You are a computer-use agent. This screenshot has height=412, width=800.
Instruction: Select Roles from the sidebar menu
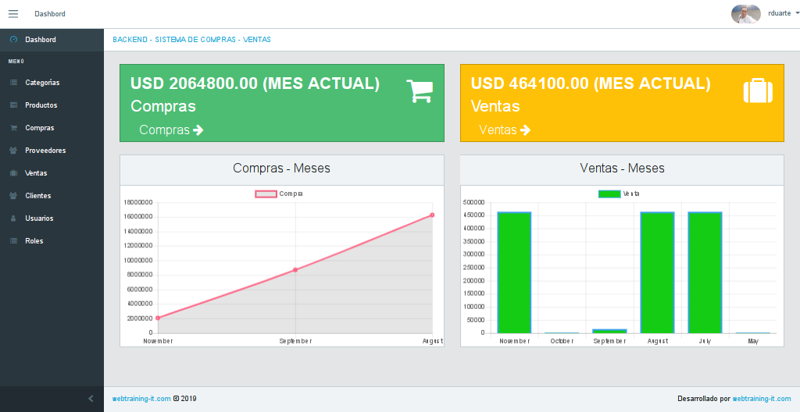point(34,241)
